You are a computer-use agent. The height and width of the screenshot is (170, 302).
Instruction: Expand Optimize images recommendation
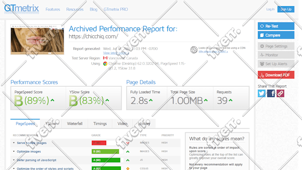pyautogui.click(x=14, y=151)
